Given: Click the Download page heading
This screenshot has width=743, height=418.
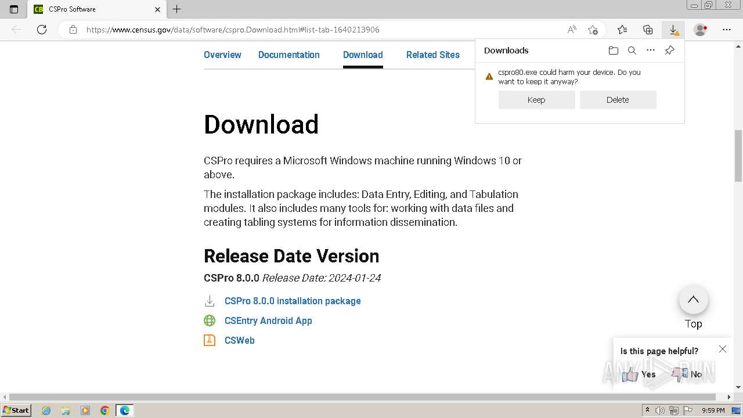Looking at the screenshot, I should (261, 124).
